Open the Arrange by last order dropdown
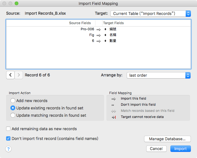Image resolution: width=197 pixels, height=158 pixels. pyautogui.click(x=158, y=75)
